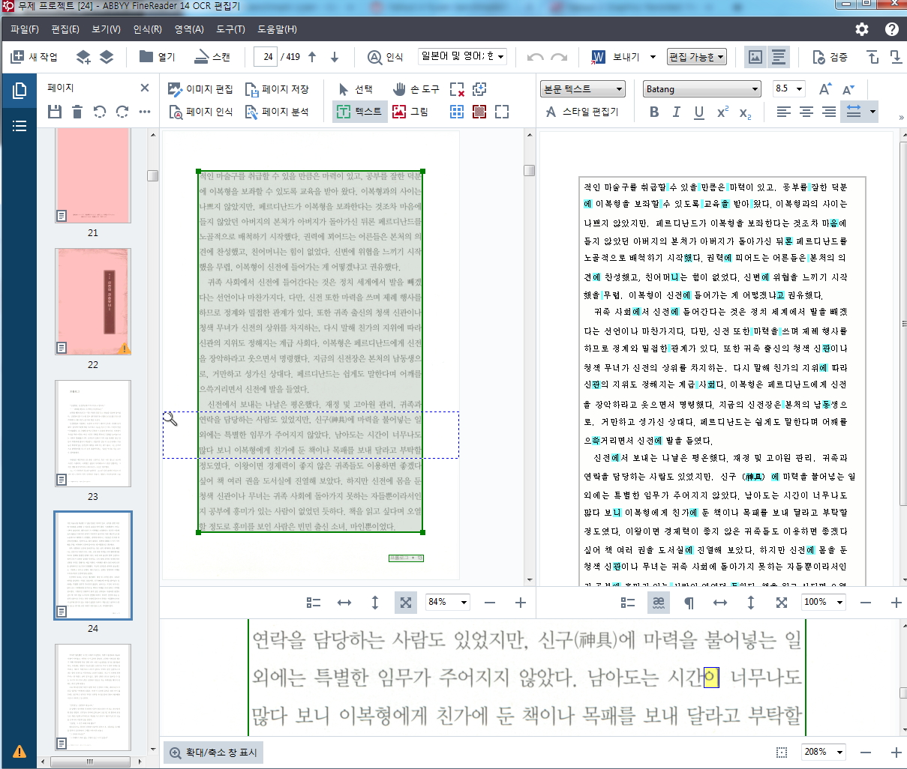This screenshot has width=907, height=769.
Task: Click the area icon with blue down arrow
Action: [479, 89]
